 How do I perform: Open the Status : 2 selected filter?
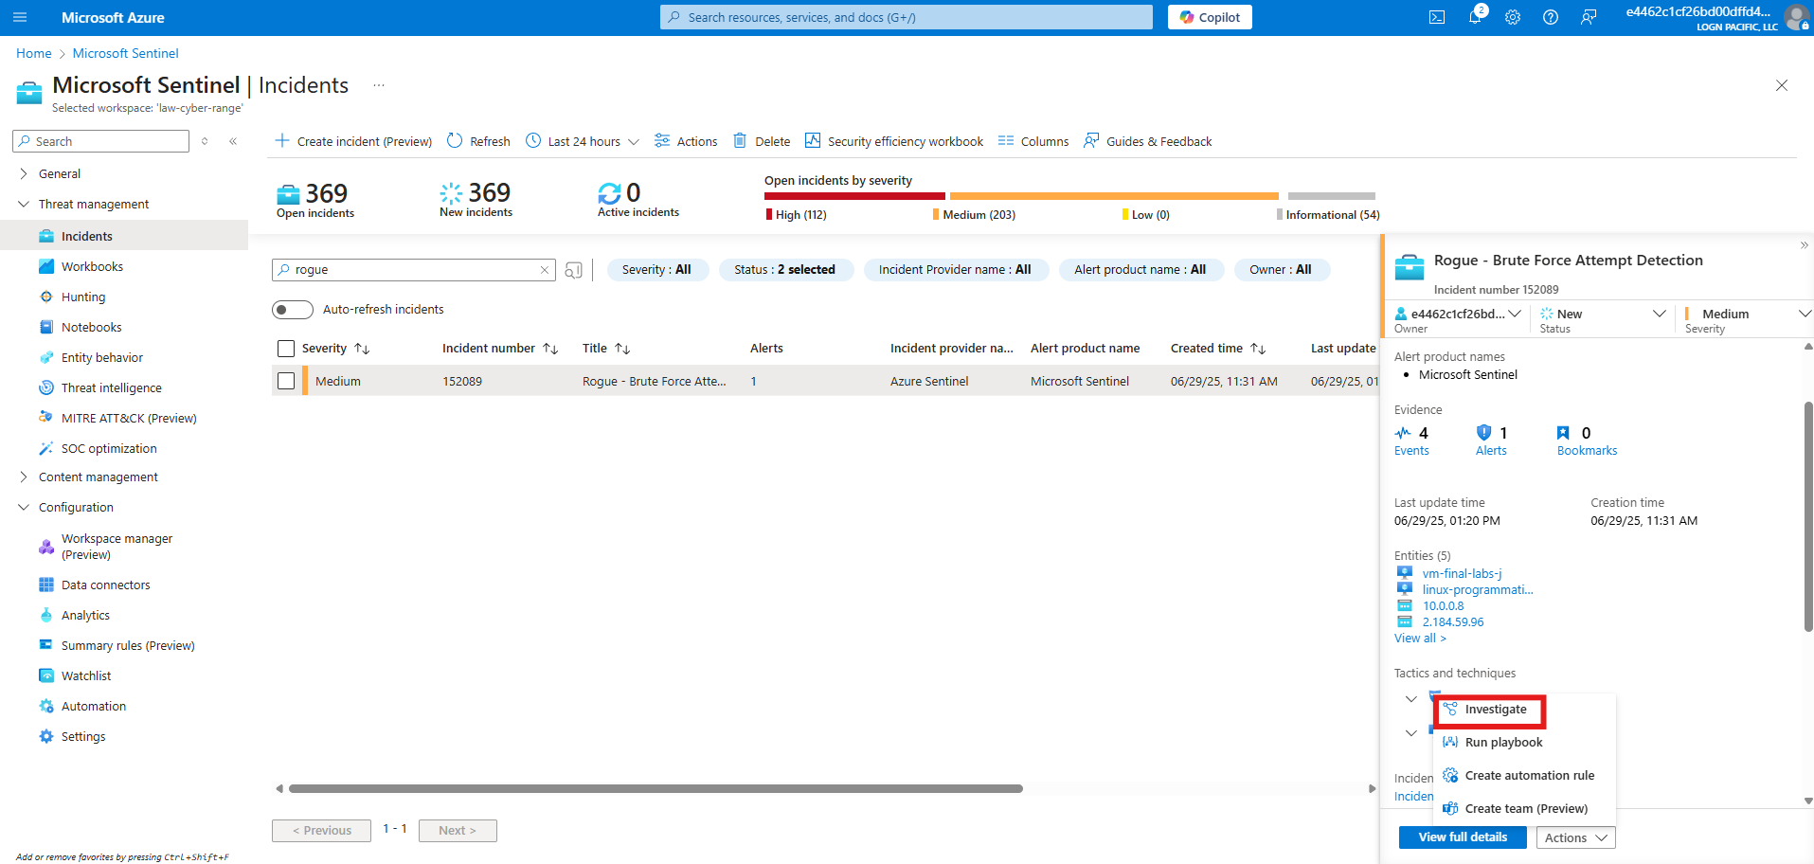click(x=785, y=270)
